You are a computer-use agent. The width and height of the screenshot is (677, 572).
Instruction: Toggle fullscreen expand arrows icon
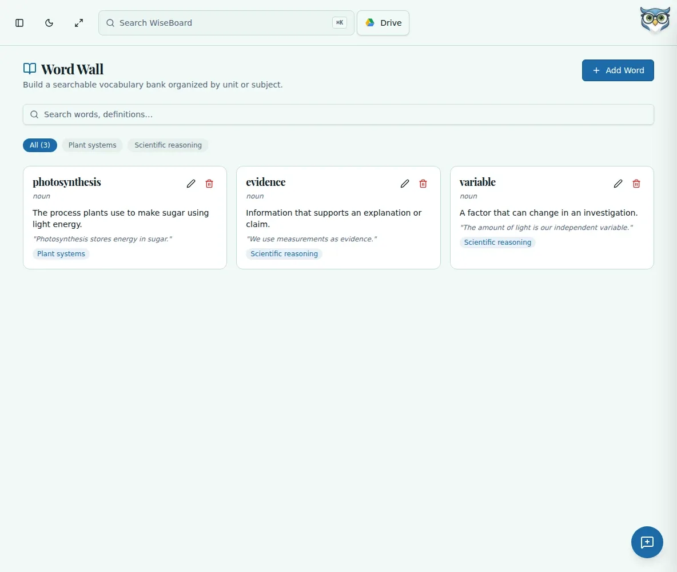[x=78, y=23]
